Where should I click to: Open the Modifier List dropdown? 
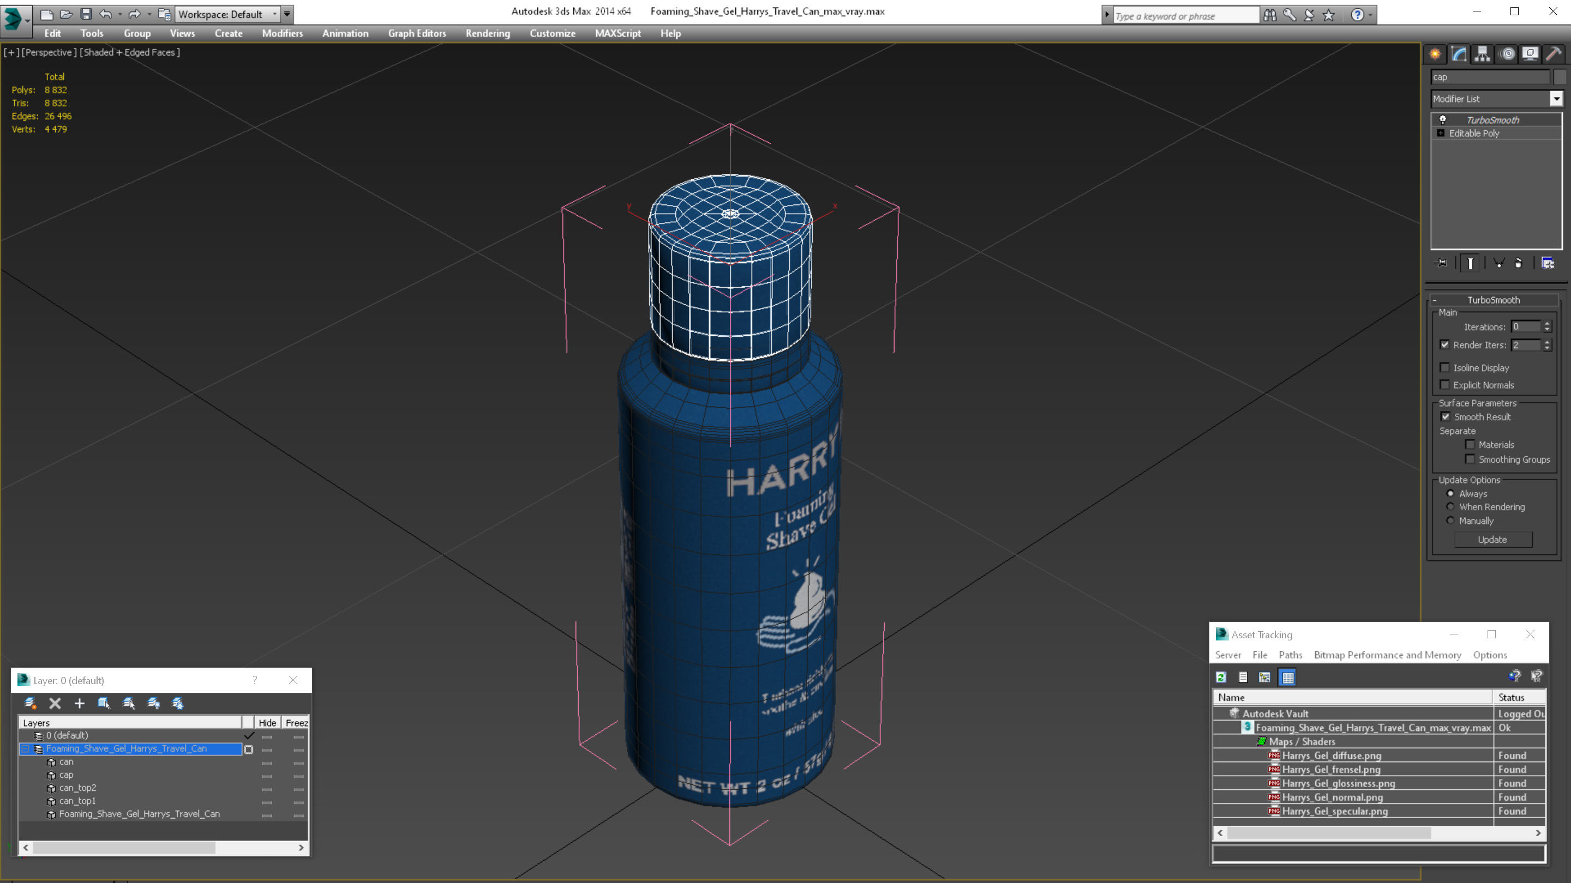[1556, 99]
